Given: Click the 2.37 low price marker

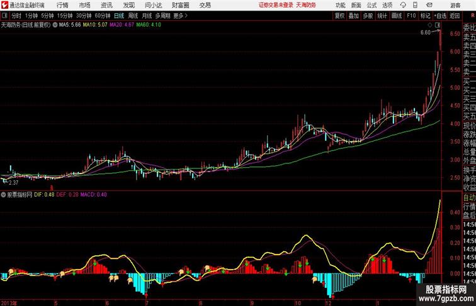Looking at the screenshot, I should coord(14,183).
